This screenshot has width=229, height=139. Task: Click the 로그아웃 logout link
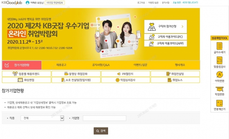point(141,3)
